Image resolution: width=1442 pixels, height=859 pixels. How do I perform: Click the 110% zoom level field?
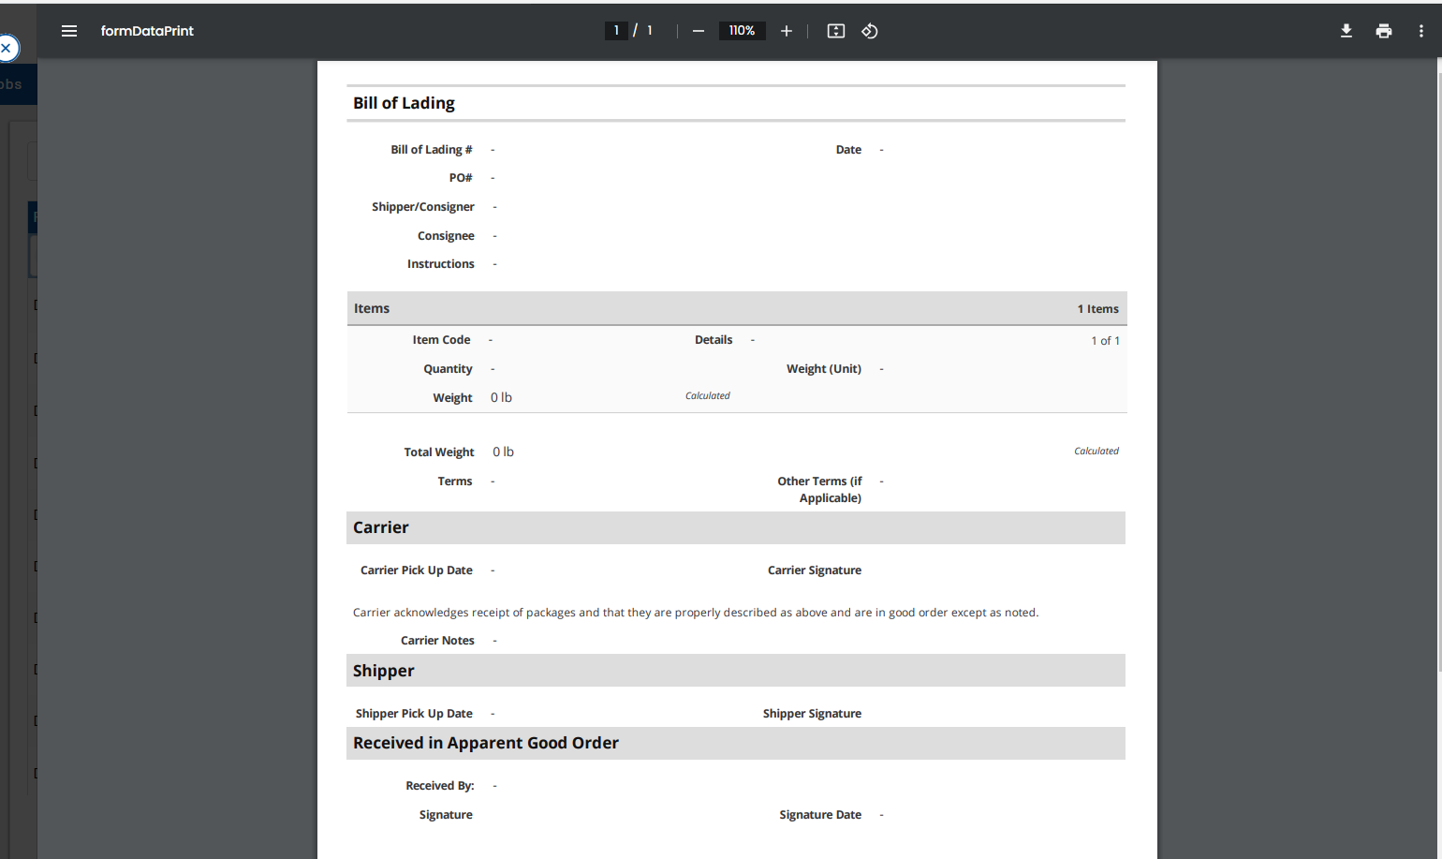click(742, 31)
